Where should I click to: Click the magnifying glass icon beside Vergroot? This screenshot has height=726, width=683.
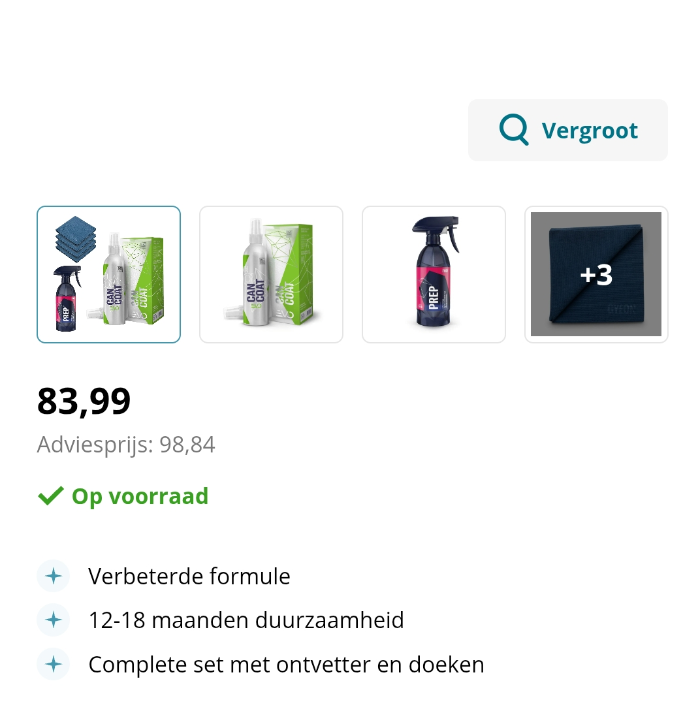513,130
